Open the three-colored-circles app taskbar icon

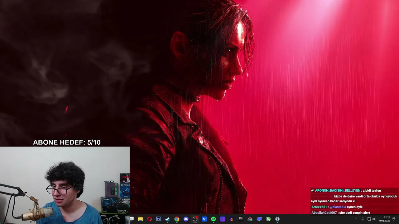250,219
